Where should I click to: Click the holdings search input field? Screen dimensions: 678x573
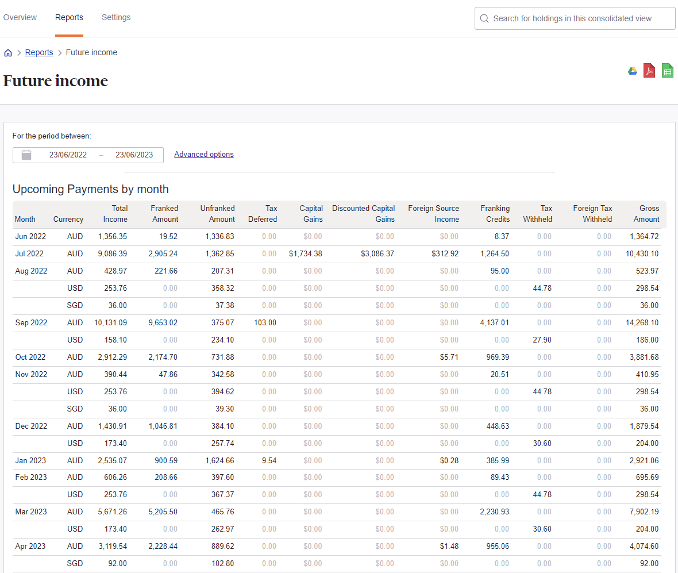tap(575, 18)
